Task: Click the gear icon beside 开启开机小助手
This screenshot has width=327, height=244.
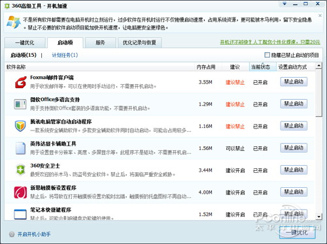Action: [x=12, y=234]
